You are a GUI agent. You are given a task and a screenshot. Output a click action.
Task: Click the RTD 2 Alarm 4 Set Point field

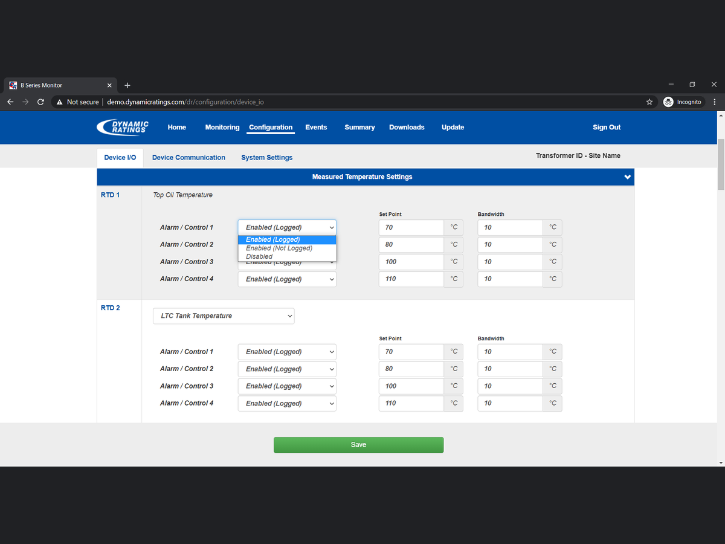click(411, 403)
